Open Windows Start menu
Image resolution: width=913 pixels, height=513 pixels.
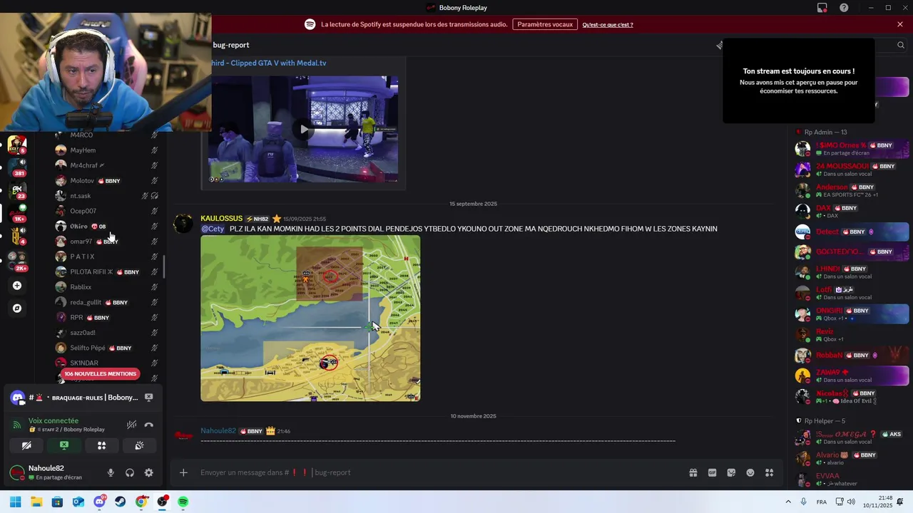(15, 502)
